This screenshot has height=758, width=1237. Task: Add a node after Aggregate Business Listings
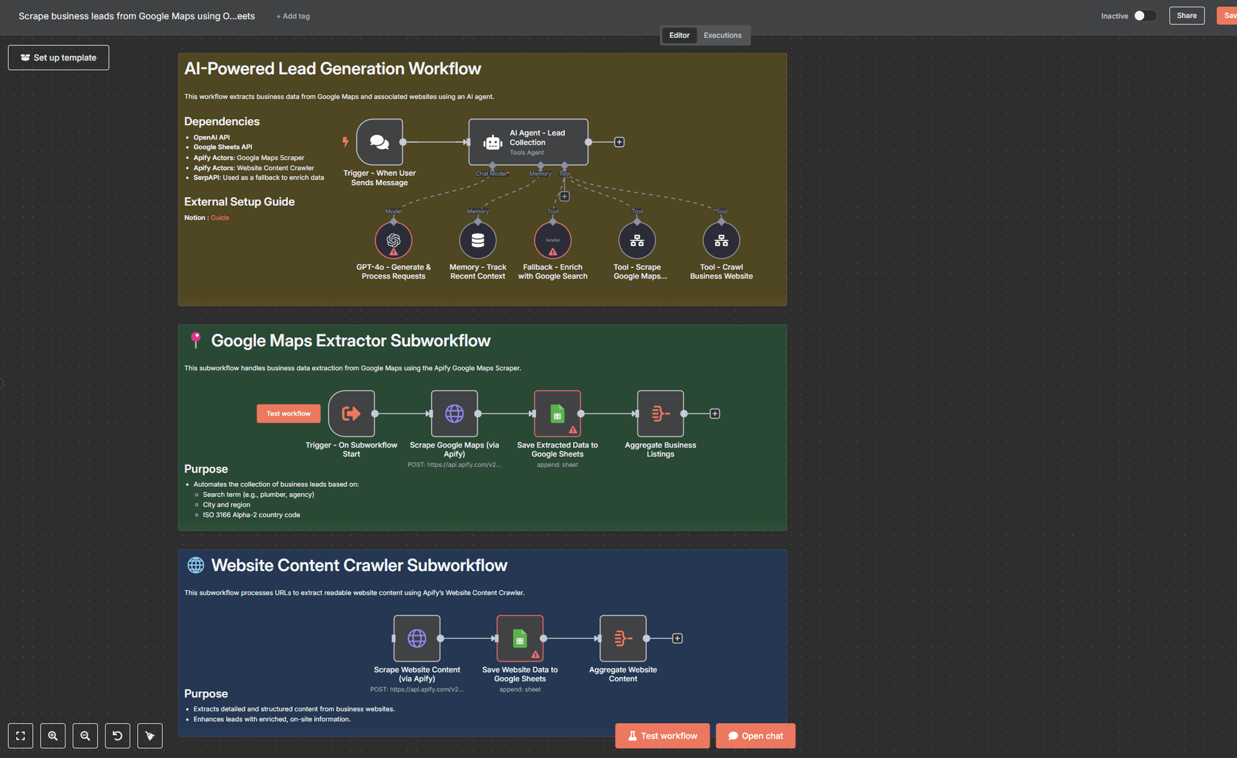tap(715, 414)
